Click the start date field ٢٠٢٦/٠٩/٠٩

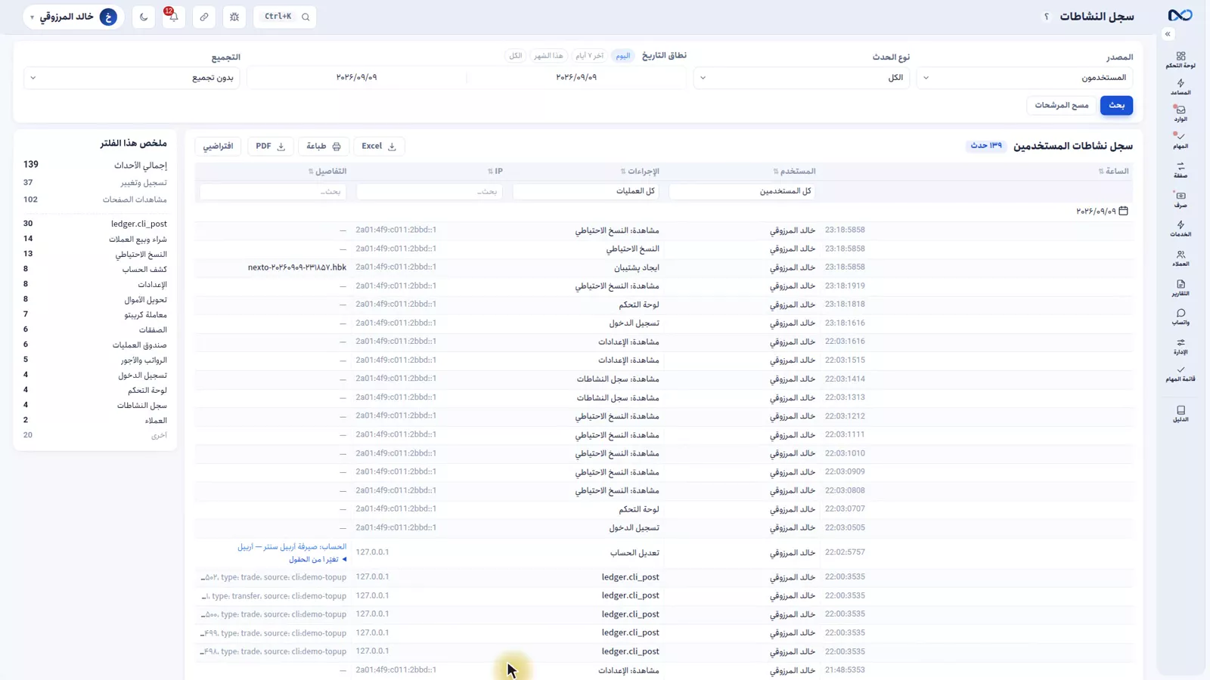coord(576,78)
